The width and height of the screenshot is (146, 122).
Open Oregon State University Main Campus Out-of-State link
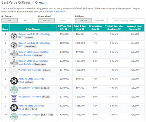[34, 63]
